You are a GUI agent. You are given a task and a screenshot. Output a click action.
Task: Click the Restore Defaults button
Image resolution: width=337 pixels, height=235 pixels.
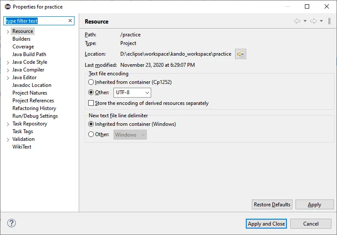272,204
